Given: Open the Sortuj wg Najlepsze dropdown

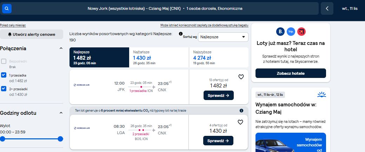Looking at the screenshot, I should coord(223,37).
